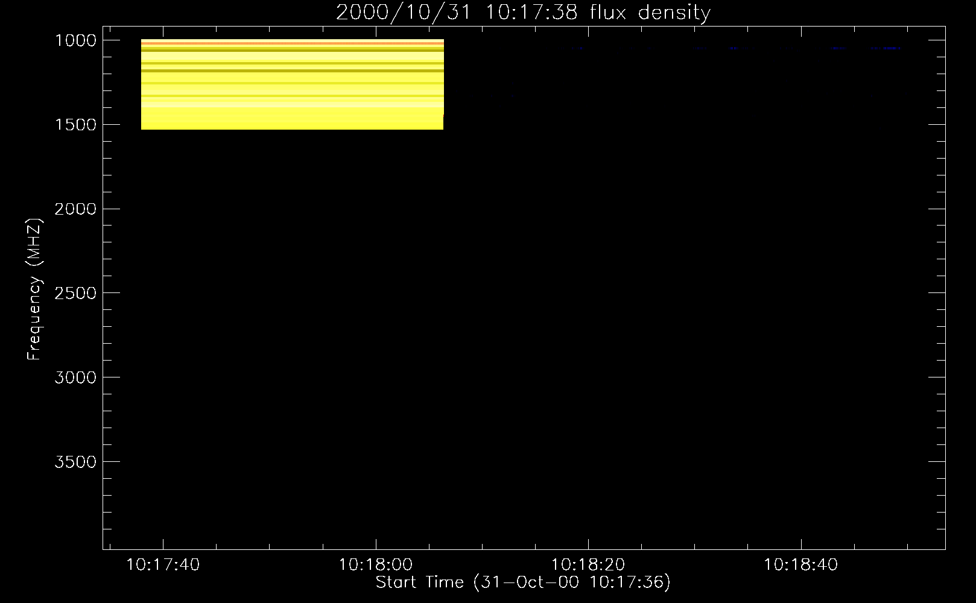Click the 10:18:40 time tick label

801,565
